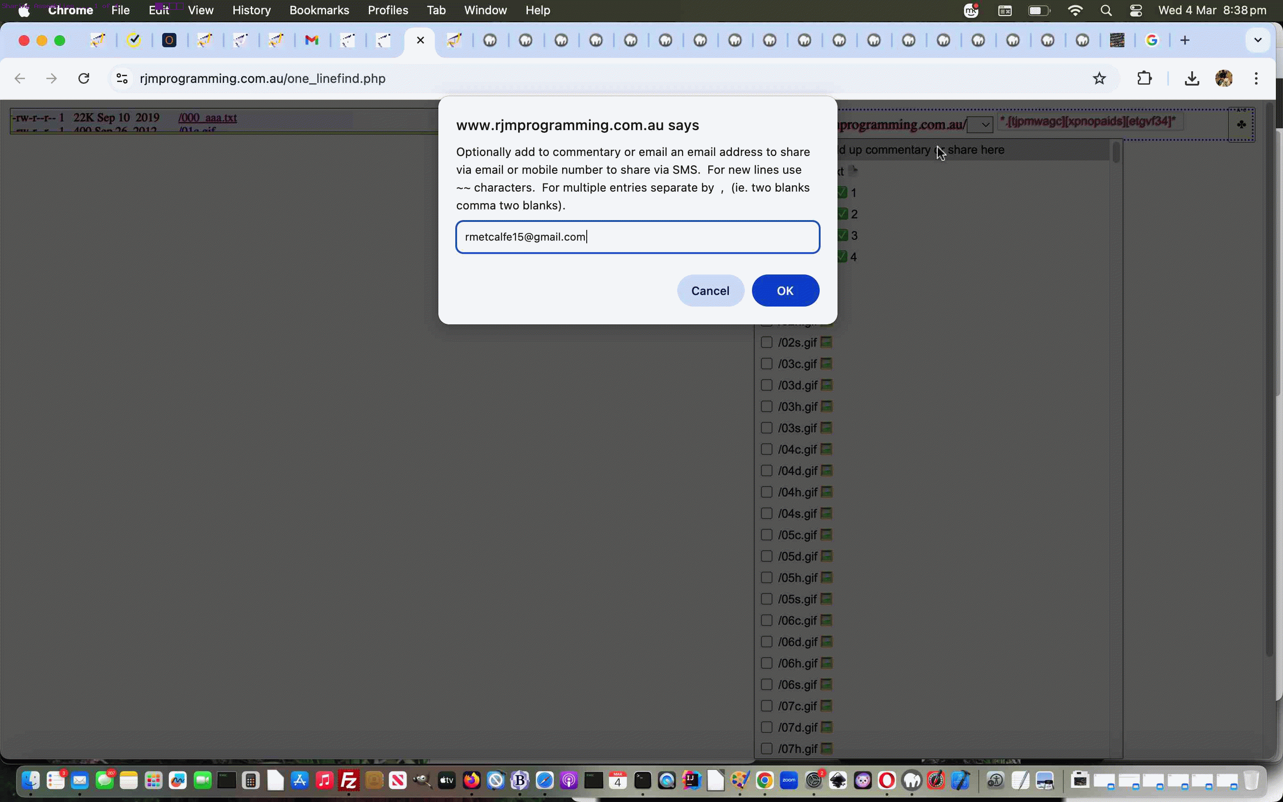This screenshot has width=1283, height=802.
Task: Open the Chrome three-dot menu
Action: click(1256, 78)
